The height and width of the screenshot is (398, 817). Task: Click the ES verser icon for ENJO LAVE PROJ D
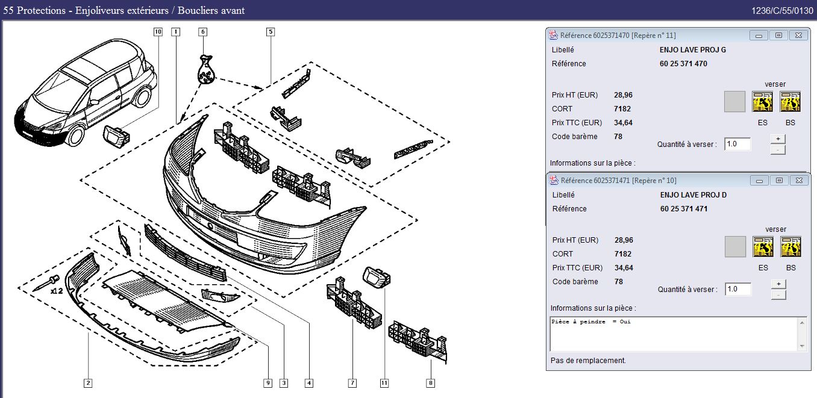[763, 247]
